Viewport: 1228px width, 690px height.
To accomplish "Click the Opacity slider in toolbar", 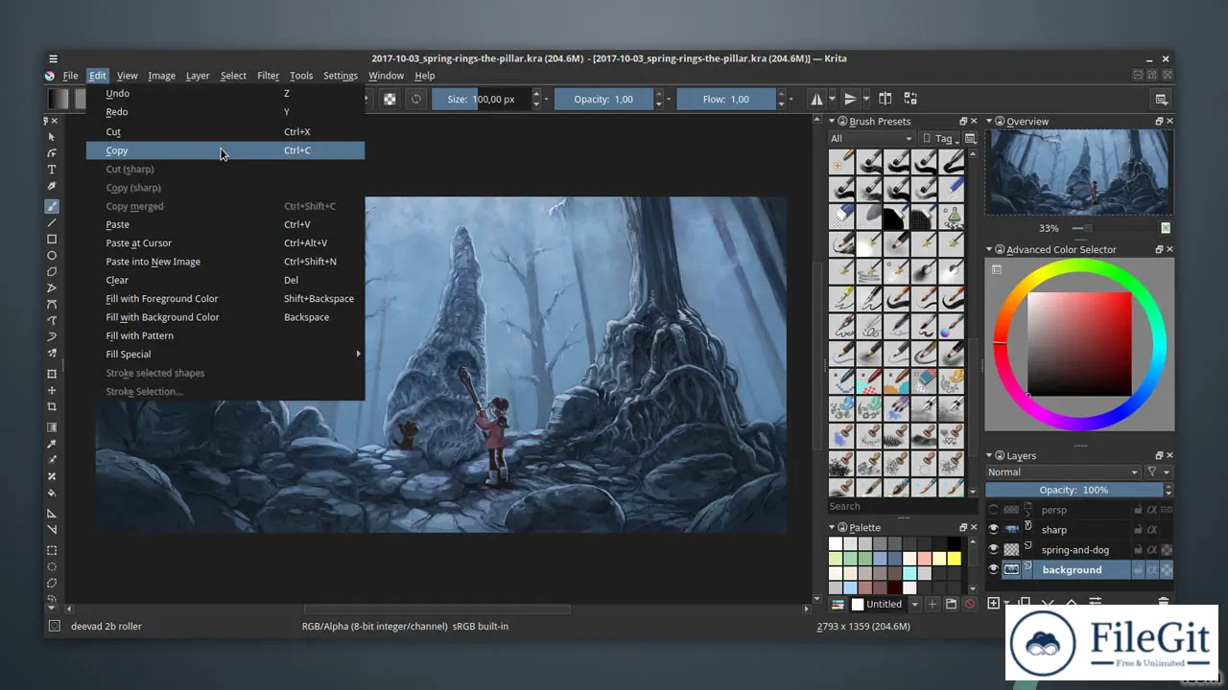I will pyautogui.click(x=604, y=99).
